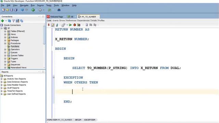Click the Undo arrow icon

point(22,10)
